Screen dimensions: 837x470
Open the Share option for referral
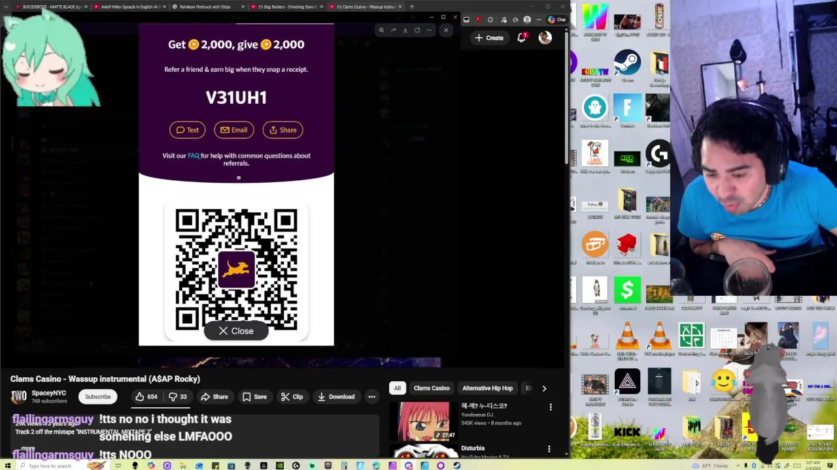pos(282,130)
